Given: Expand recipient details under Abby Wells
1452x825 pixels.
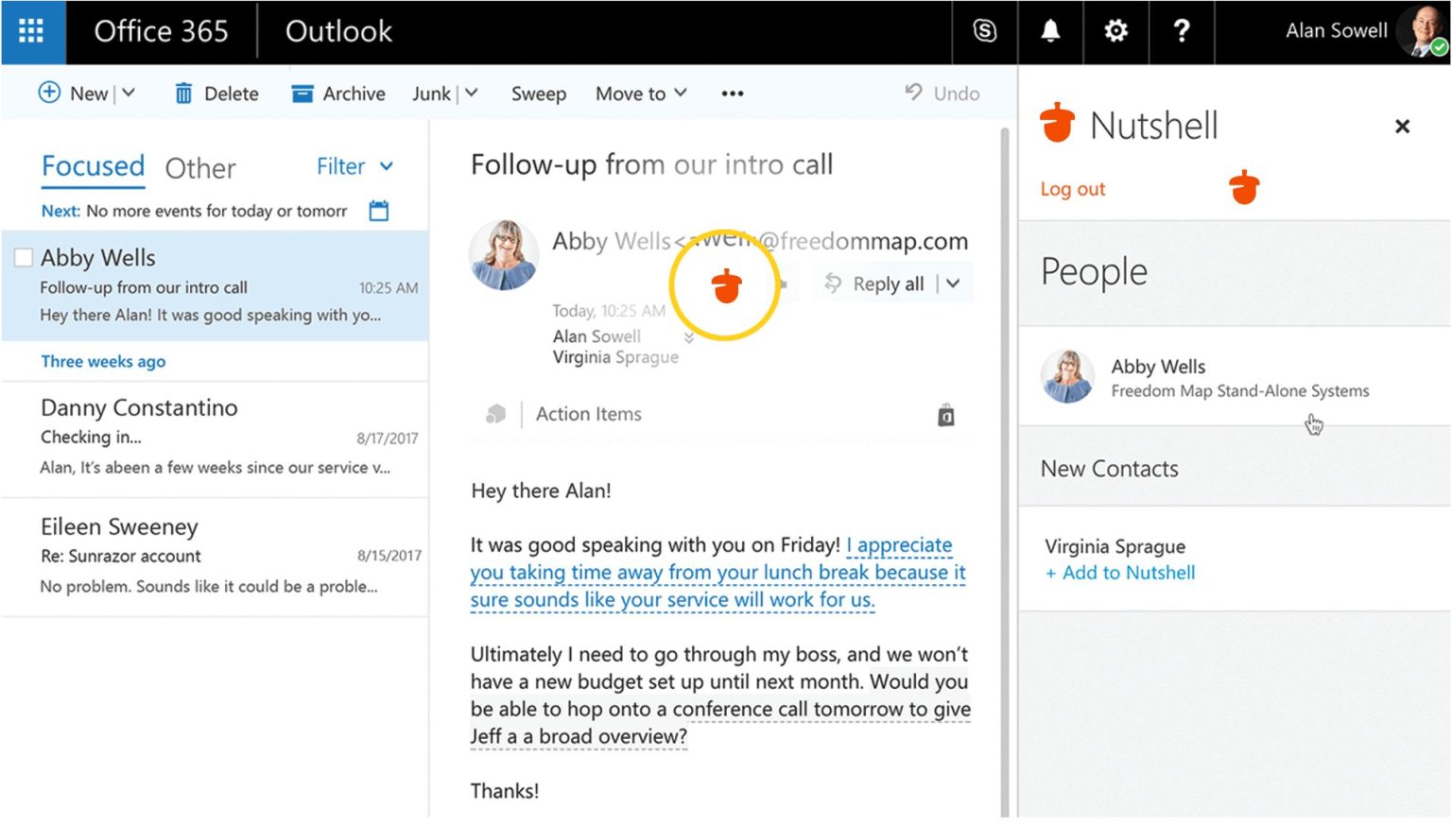Looking at the screenshot, I should [x=688, y=337].
